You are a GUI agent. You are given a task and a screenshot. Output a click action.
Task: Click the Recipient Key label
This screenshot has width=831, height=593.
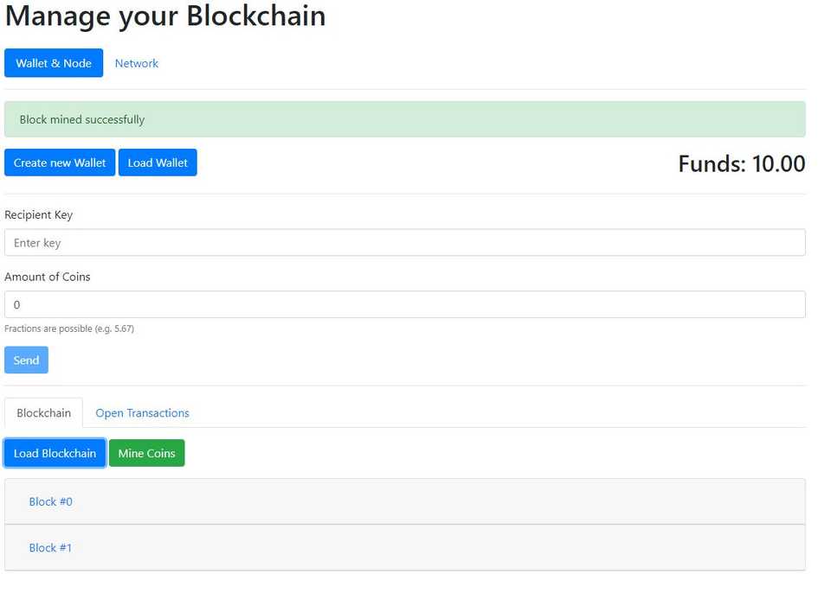tap(39, 214)
